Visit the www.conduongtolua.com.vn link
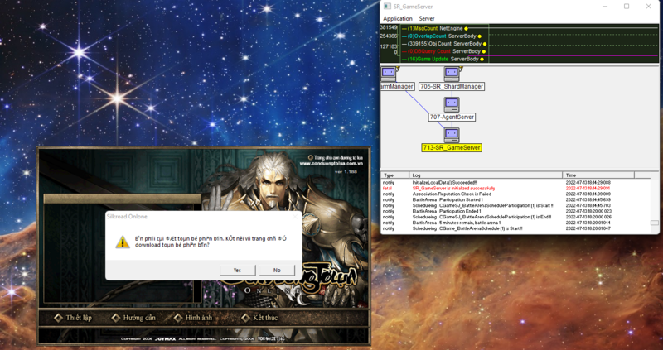Image resolution: width=663 pixels, height=350 pixels. [332, 163]
